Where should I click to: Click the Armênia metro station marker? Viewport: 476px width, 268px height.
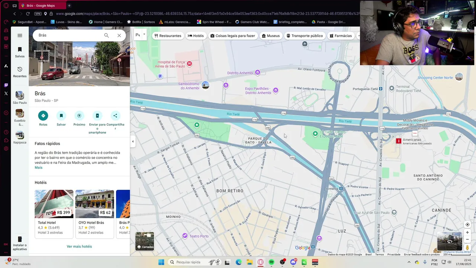tap(341, 189)
